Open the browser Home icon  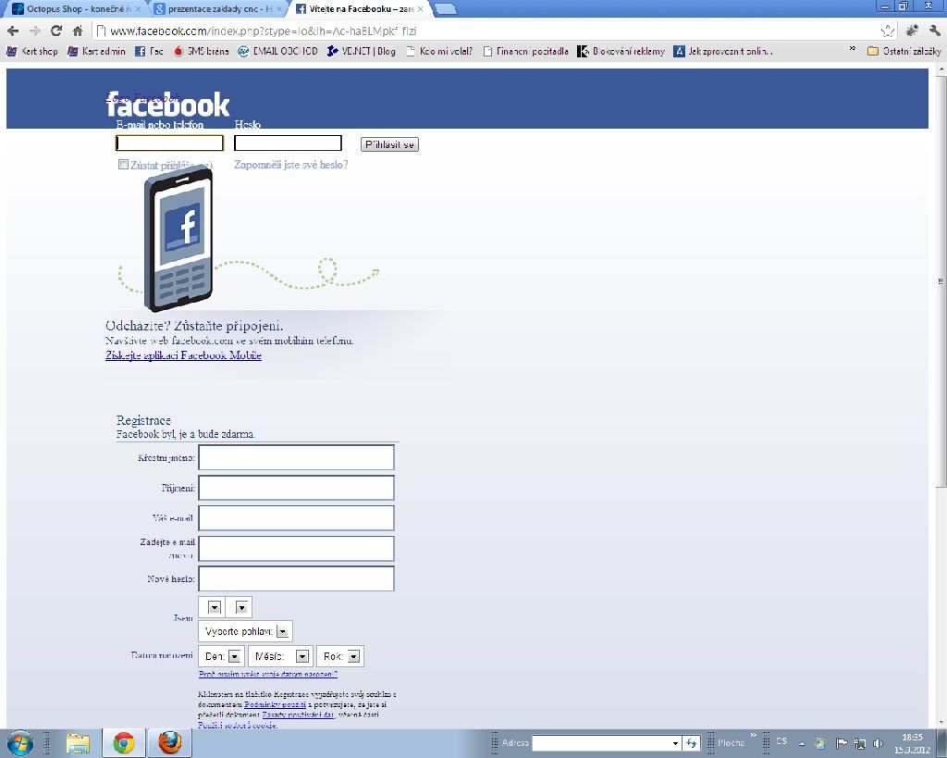(78, 31)
